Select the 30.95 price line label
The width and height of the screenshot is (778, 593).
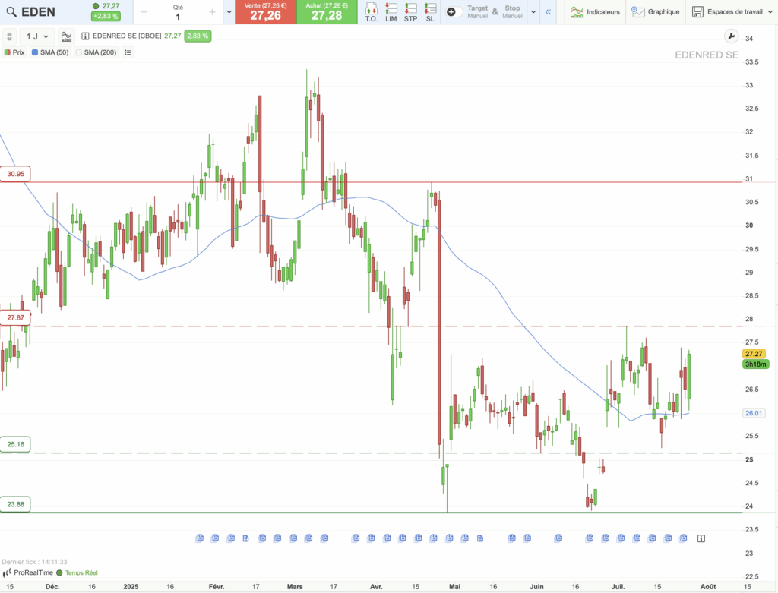[15, 174]
